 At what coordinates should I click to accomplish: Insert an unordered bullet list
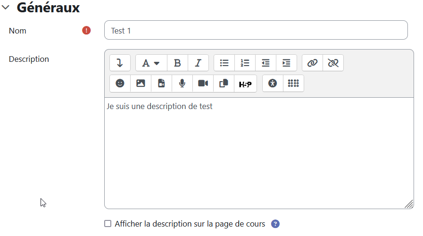(224, 63)
